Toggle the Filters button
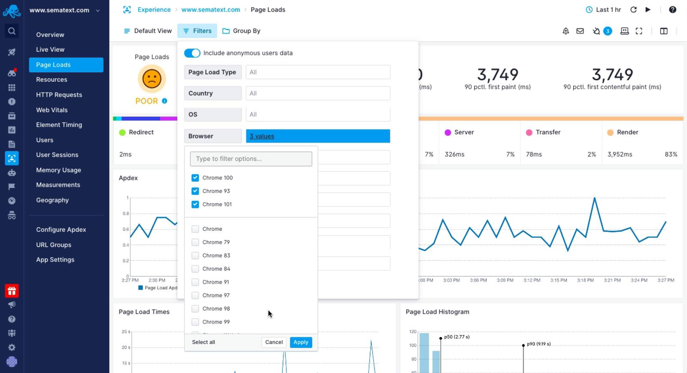 197,31
